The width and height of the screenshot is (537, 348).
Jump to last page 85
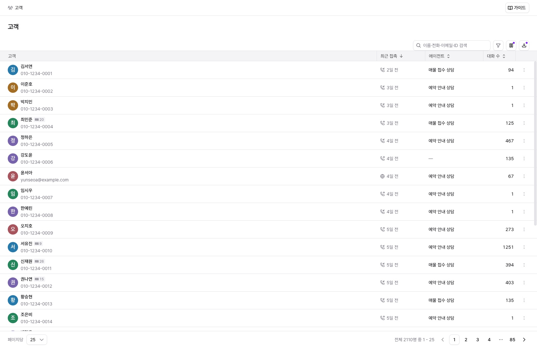(x=512, y=340)
